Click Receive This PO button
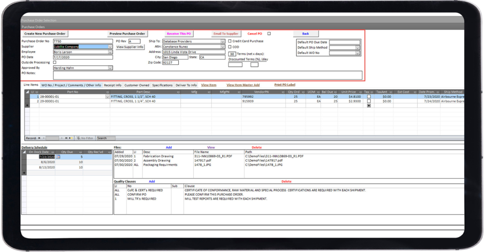 click(x=179, y=34)
